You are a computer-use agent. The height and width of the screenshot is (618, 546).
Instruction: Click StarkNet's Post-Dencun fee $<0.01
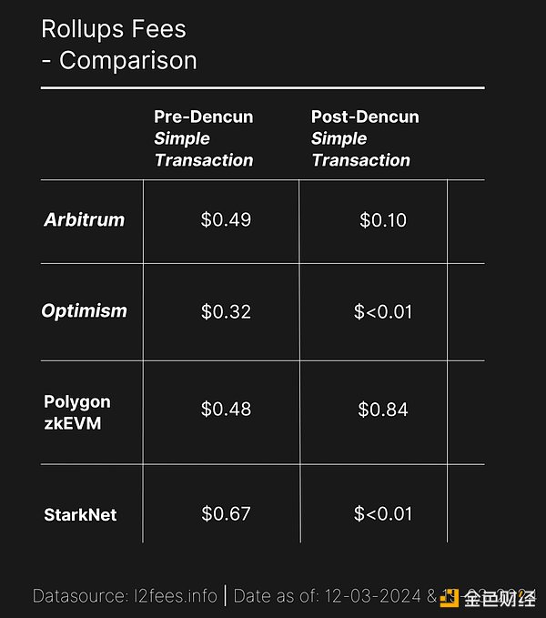(383, 514)
